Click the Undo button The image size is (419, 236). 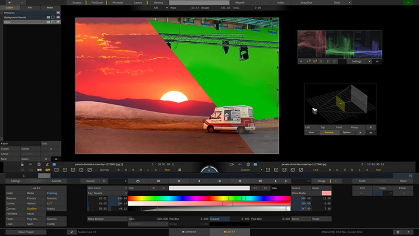pos(362,181)
